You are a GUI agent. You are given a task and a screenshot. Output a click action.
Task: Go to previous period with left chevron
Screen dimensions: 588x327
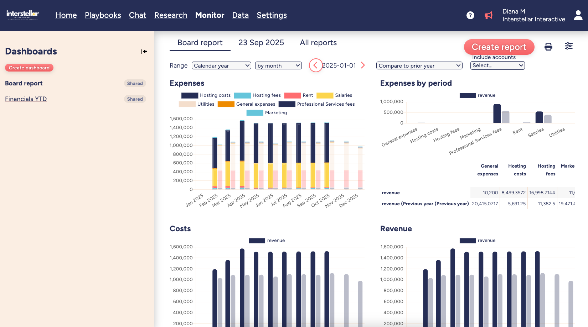[x=315, y=65]
